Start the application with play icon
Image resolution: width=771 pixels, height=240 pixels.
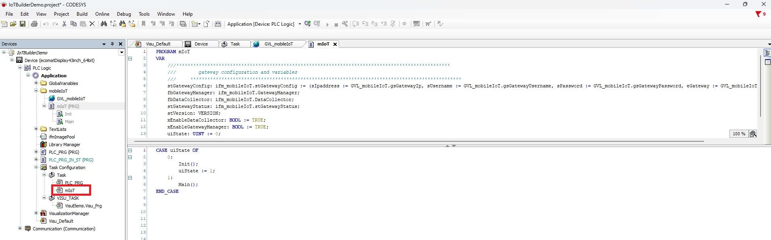point(327,24)
